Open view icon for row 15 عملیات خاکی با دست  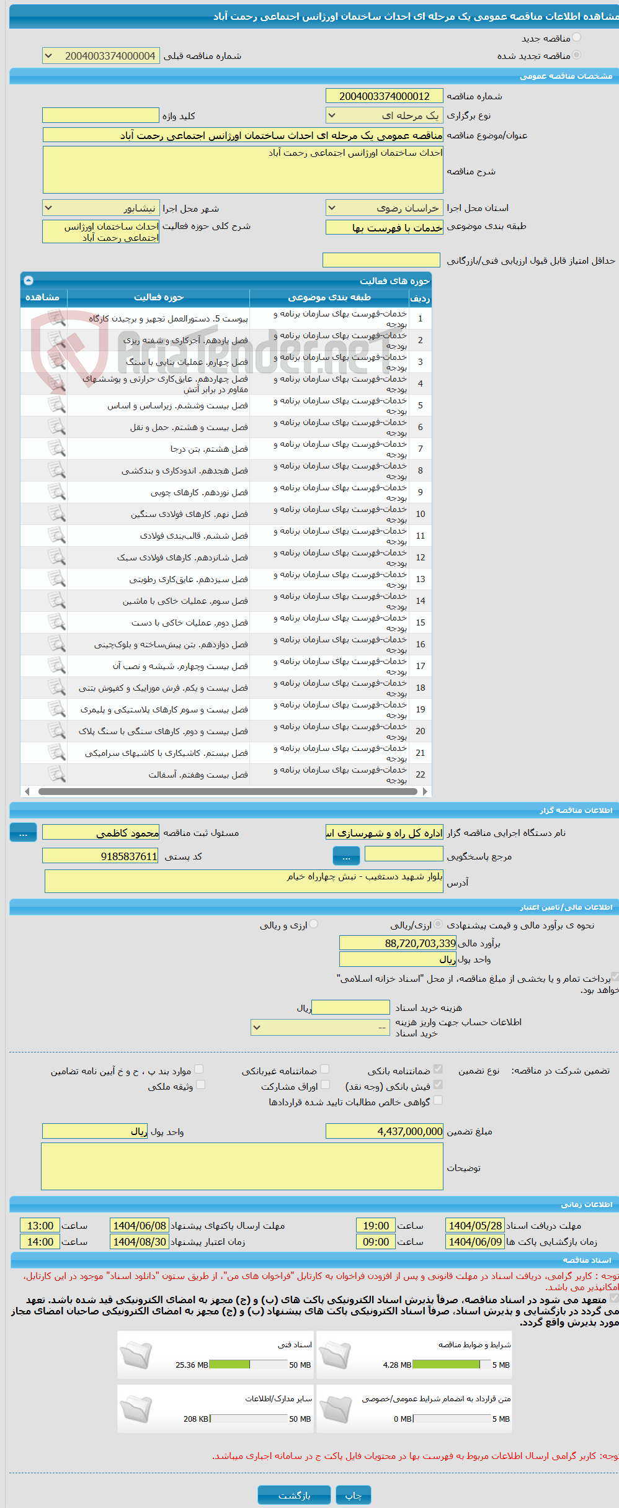56,622
